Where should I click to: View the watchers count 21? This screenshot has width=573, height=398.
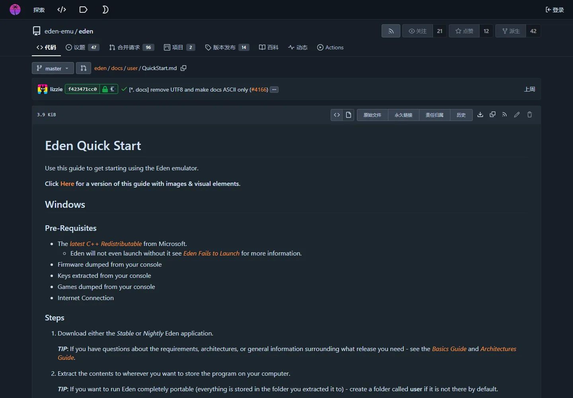[x=440, y=31]
